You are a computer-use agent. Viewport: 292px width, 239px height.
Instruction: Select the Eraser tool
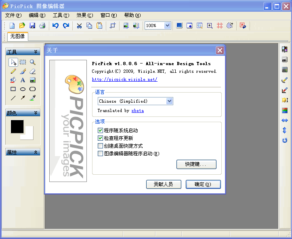[33, 71]
